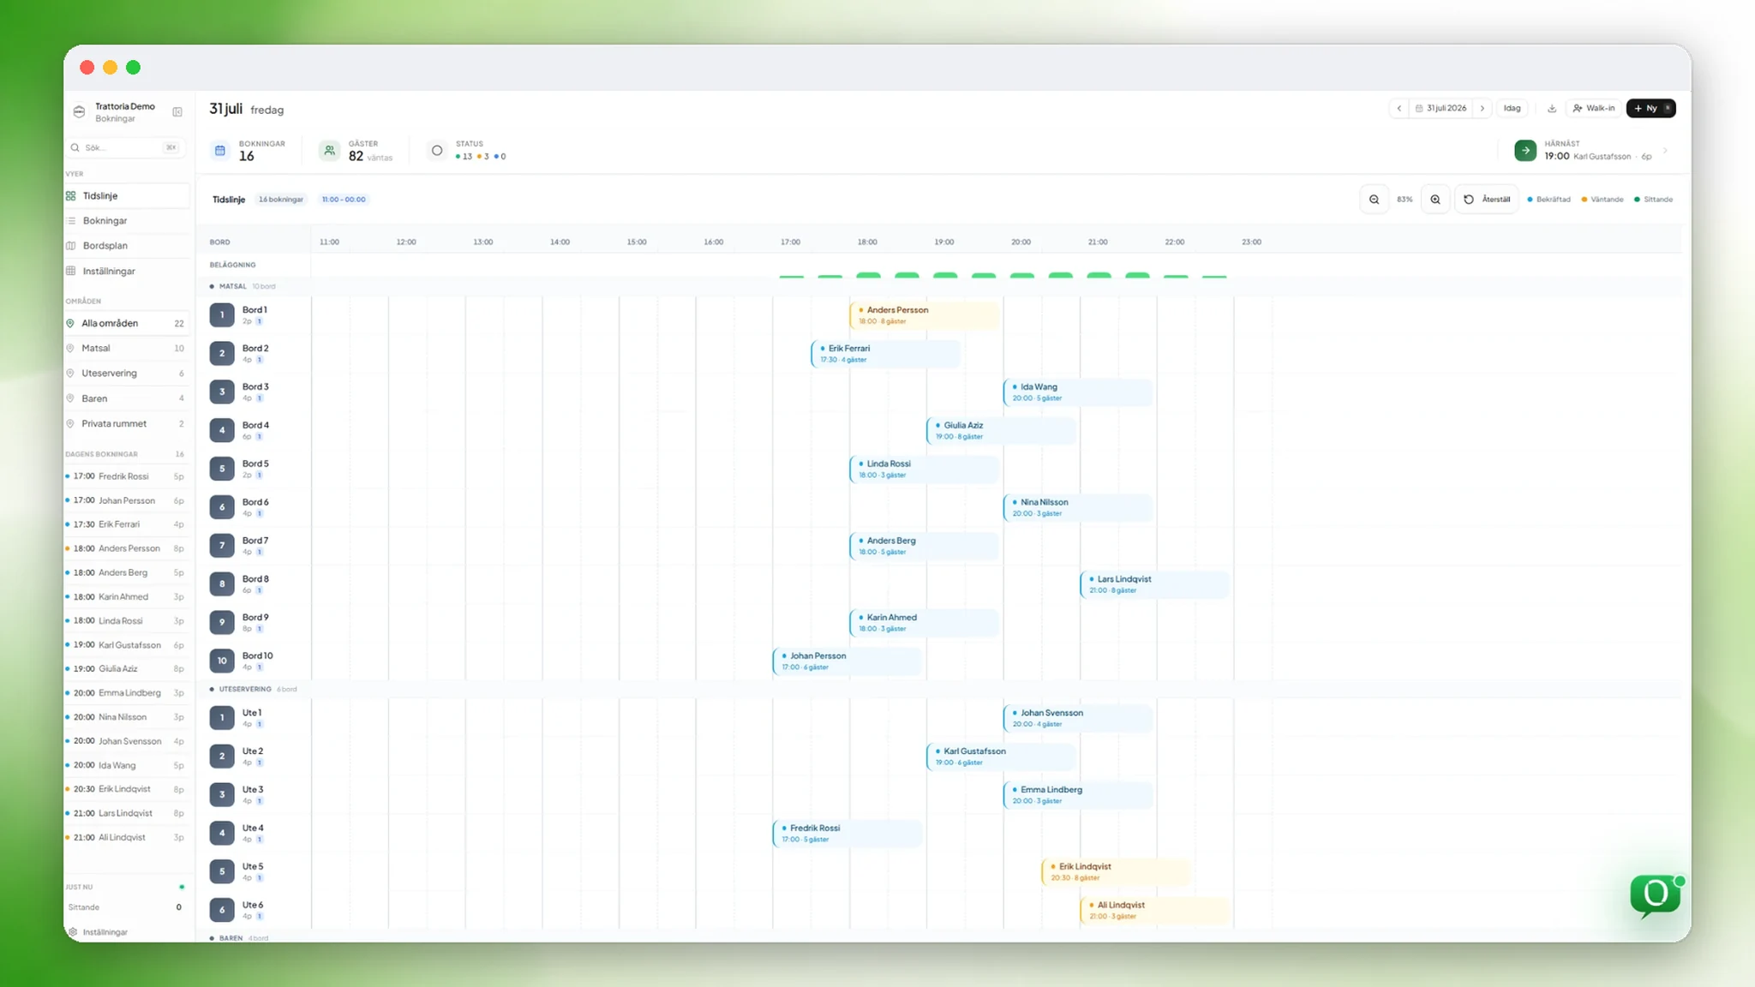The image size is (1755, 987).
Task: Focus the Sök search field
Action: pos(125,148)
